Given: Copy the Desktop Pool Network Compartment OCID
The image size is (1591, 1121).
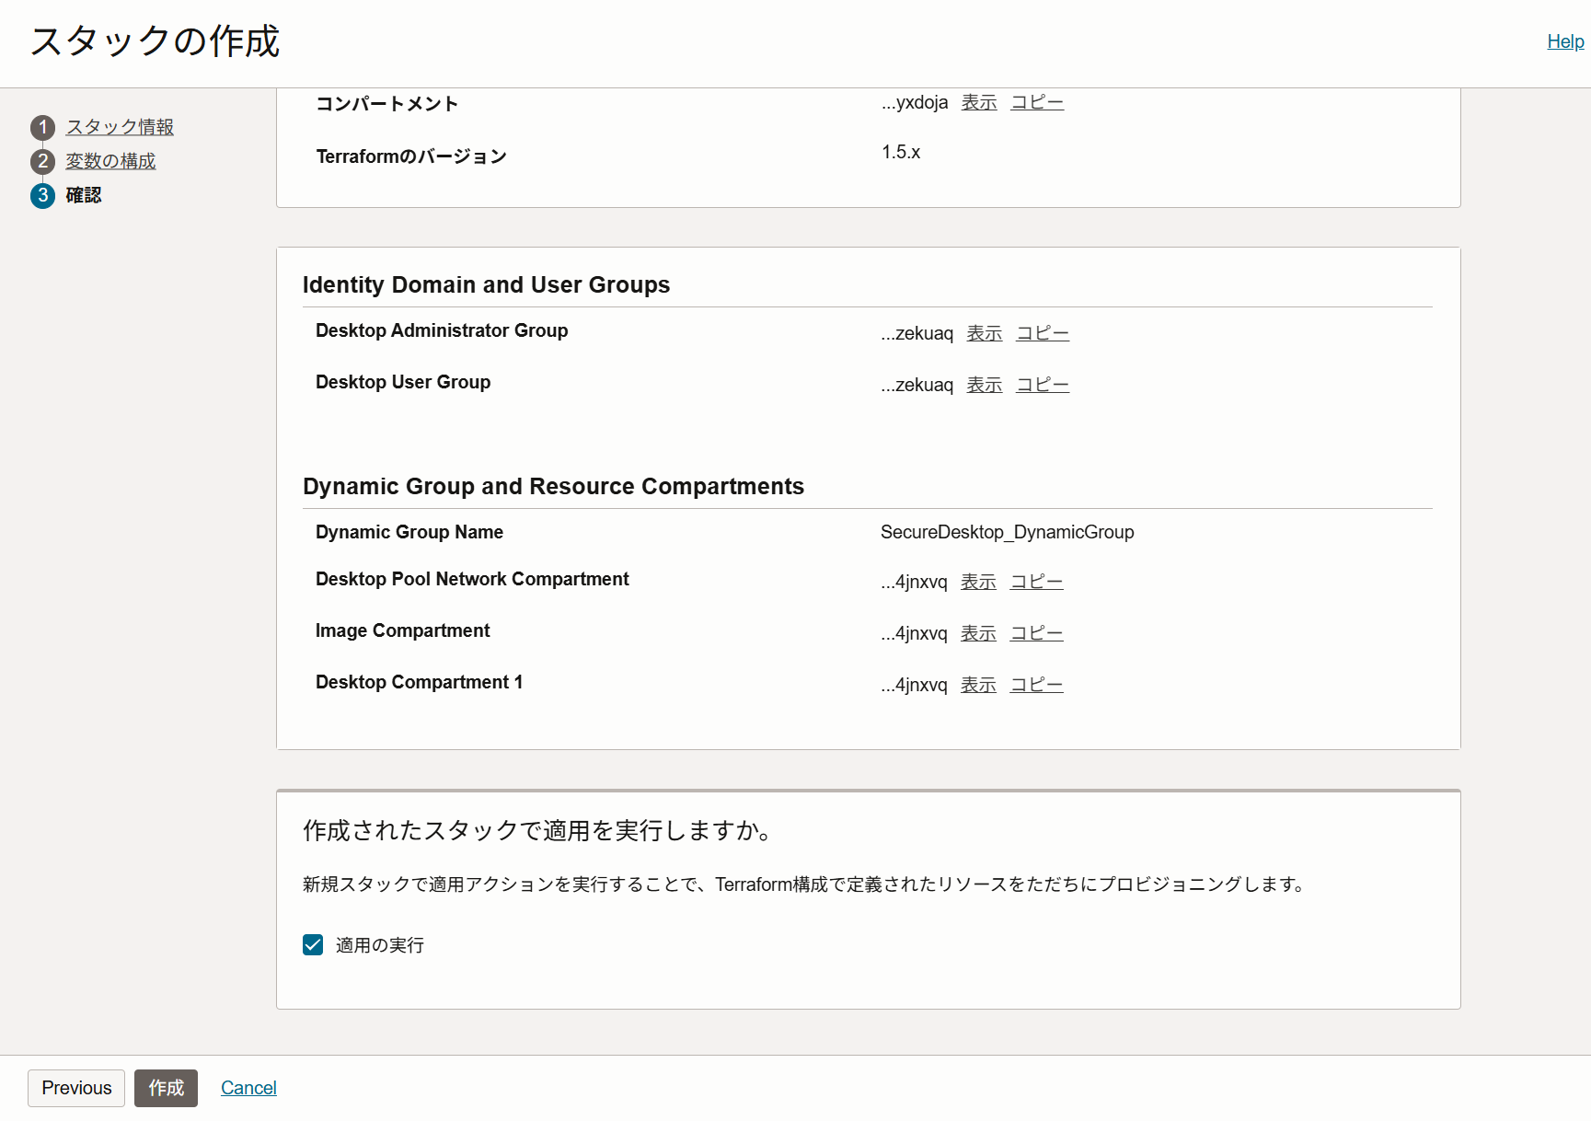Looking at the screenshot, I should [1036, 582].
